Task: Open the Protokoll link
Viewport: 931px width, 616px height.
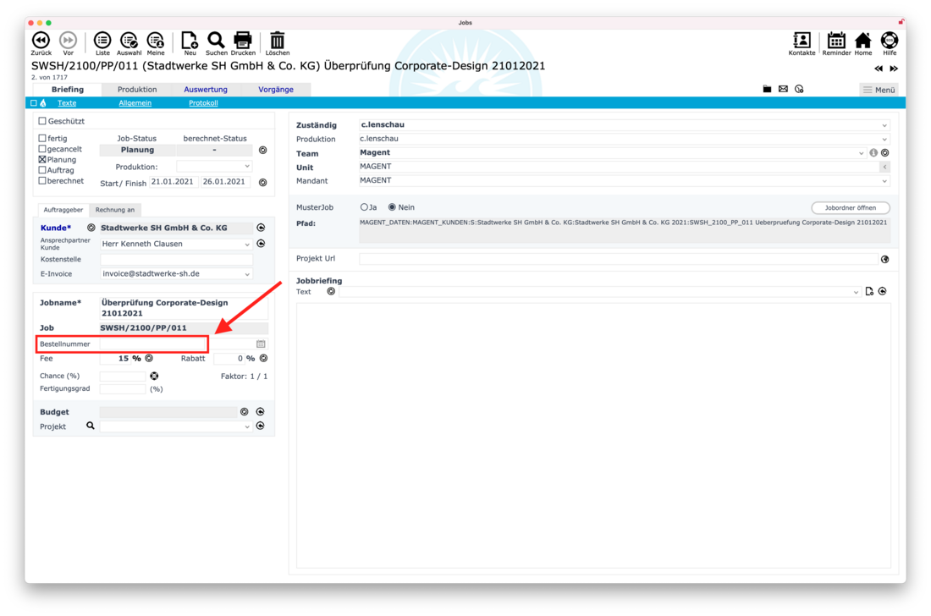Action: click(203, 103)
